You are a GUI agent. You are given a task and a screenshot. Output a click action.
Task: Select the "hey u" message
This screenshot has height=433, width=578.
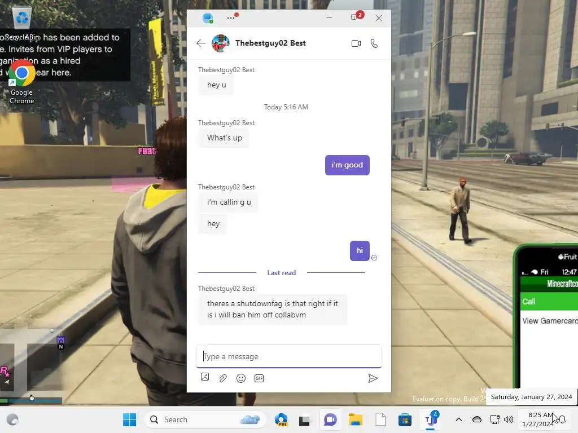(216, 85)
